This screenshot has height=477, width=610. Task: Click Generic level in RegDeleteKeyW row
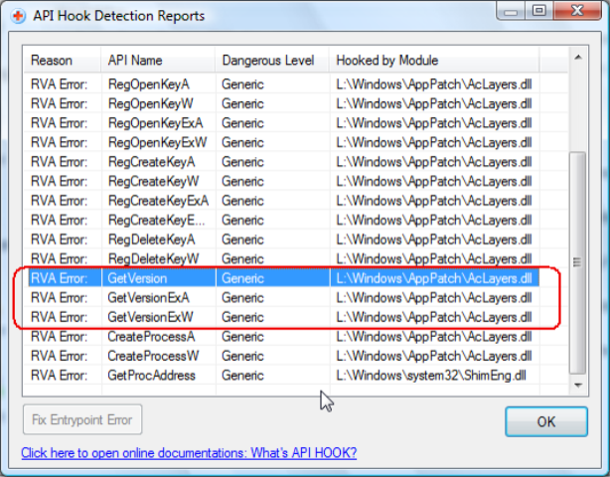(x=242, y=259)
